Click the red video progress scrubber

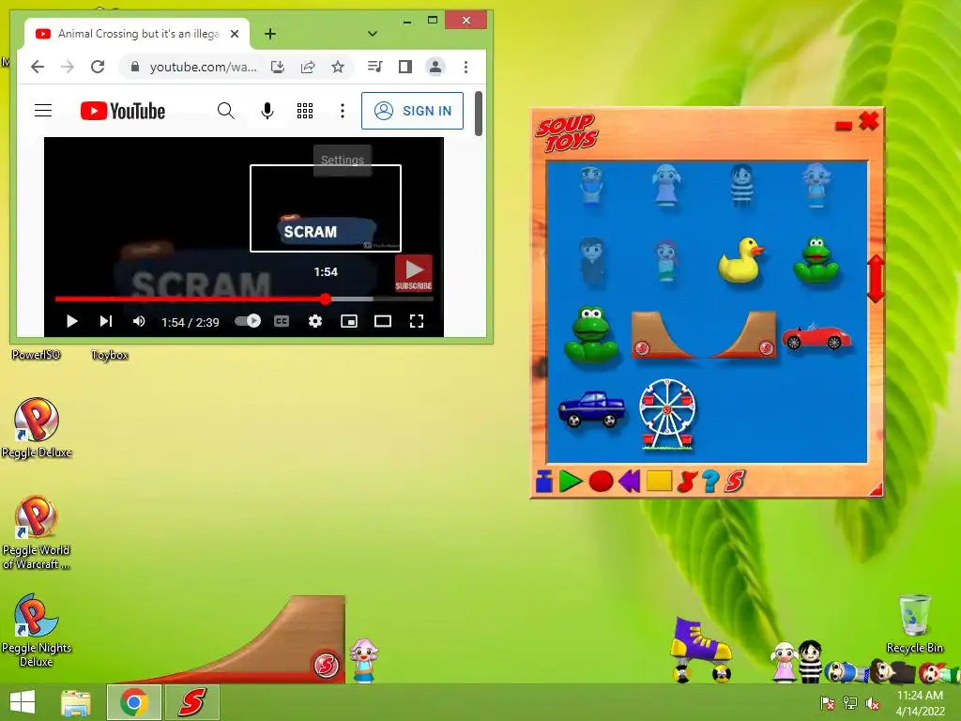click(x=326, y=299)
